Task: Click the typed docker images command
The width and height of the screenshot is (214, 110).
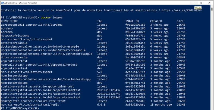Action: coord(51,17)
